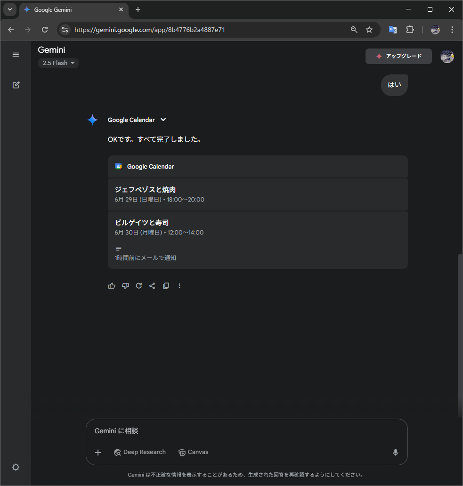Open a new browser tab
The width and height of the screenshot is (463, 486).
pyautogui.click(x=138, y=9)
